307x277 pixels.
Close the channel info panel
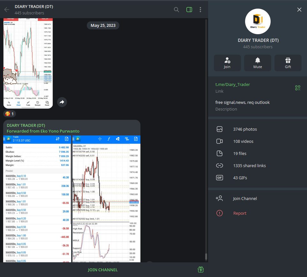point(299,10)
